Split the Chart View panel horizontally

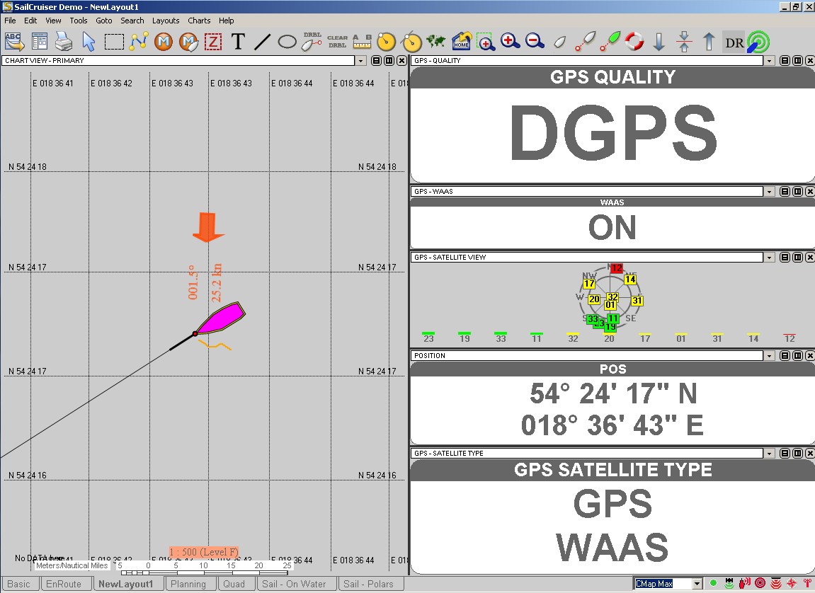(x=377, y=61)
